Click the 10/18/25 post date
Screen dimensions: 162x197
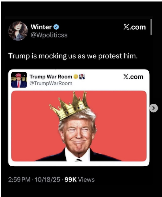47,180
